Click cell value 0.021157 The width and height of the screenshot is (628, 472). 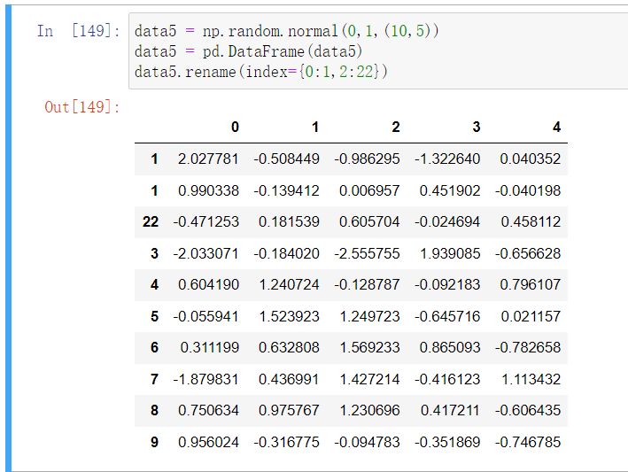531,316
